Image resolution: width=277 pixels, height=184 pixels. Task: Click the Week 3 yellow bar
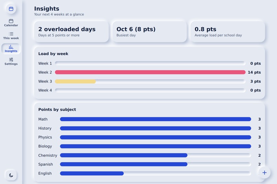coord(75,81)
